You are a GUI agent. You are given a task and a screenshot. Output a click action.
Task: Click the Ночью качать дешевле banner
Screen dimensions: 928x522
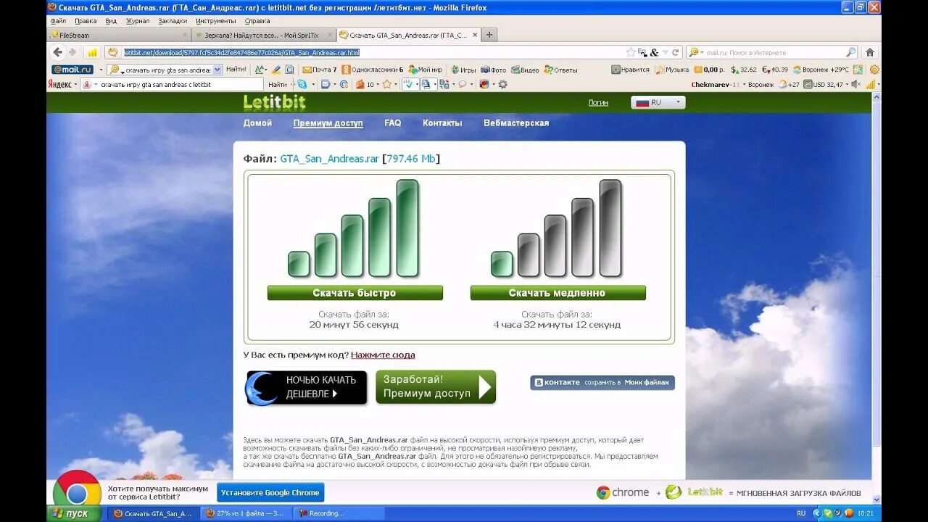(307, 387)
